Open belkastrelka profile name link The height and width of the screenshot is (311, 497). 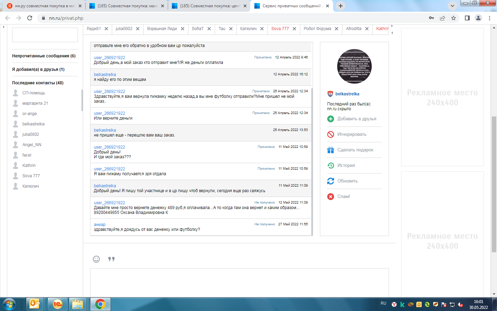tap(347, 94)
